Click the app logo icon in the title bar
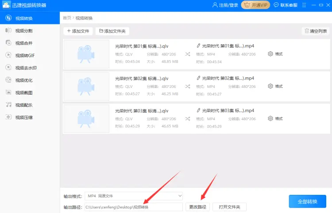Image resolution: width=332 pixels, height=213 pixels. (6, 5)
